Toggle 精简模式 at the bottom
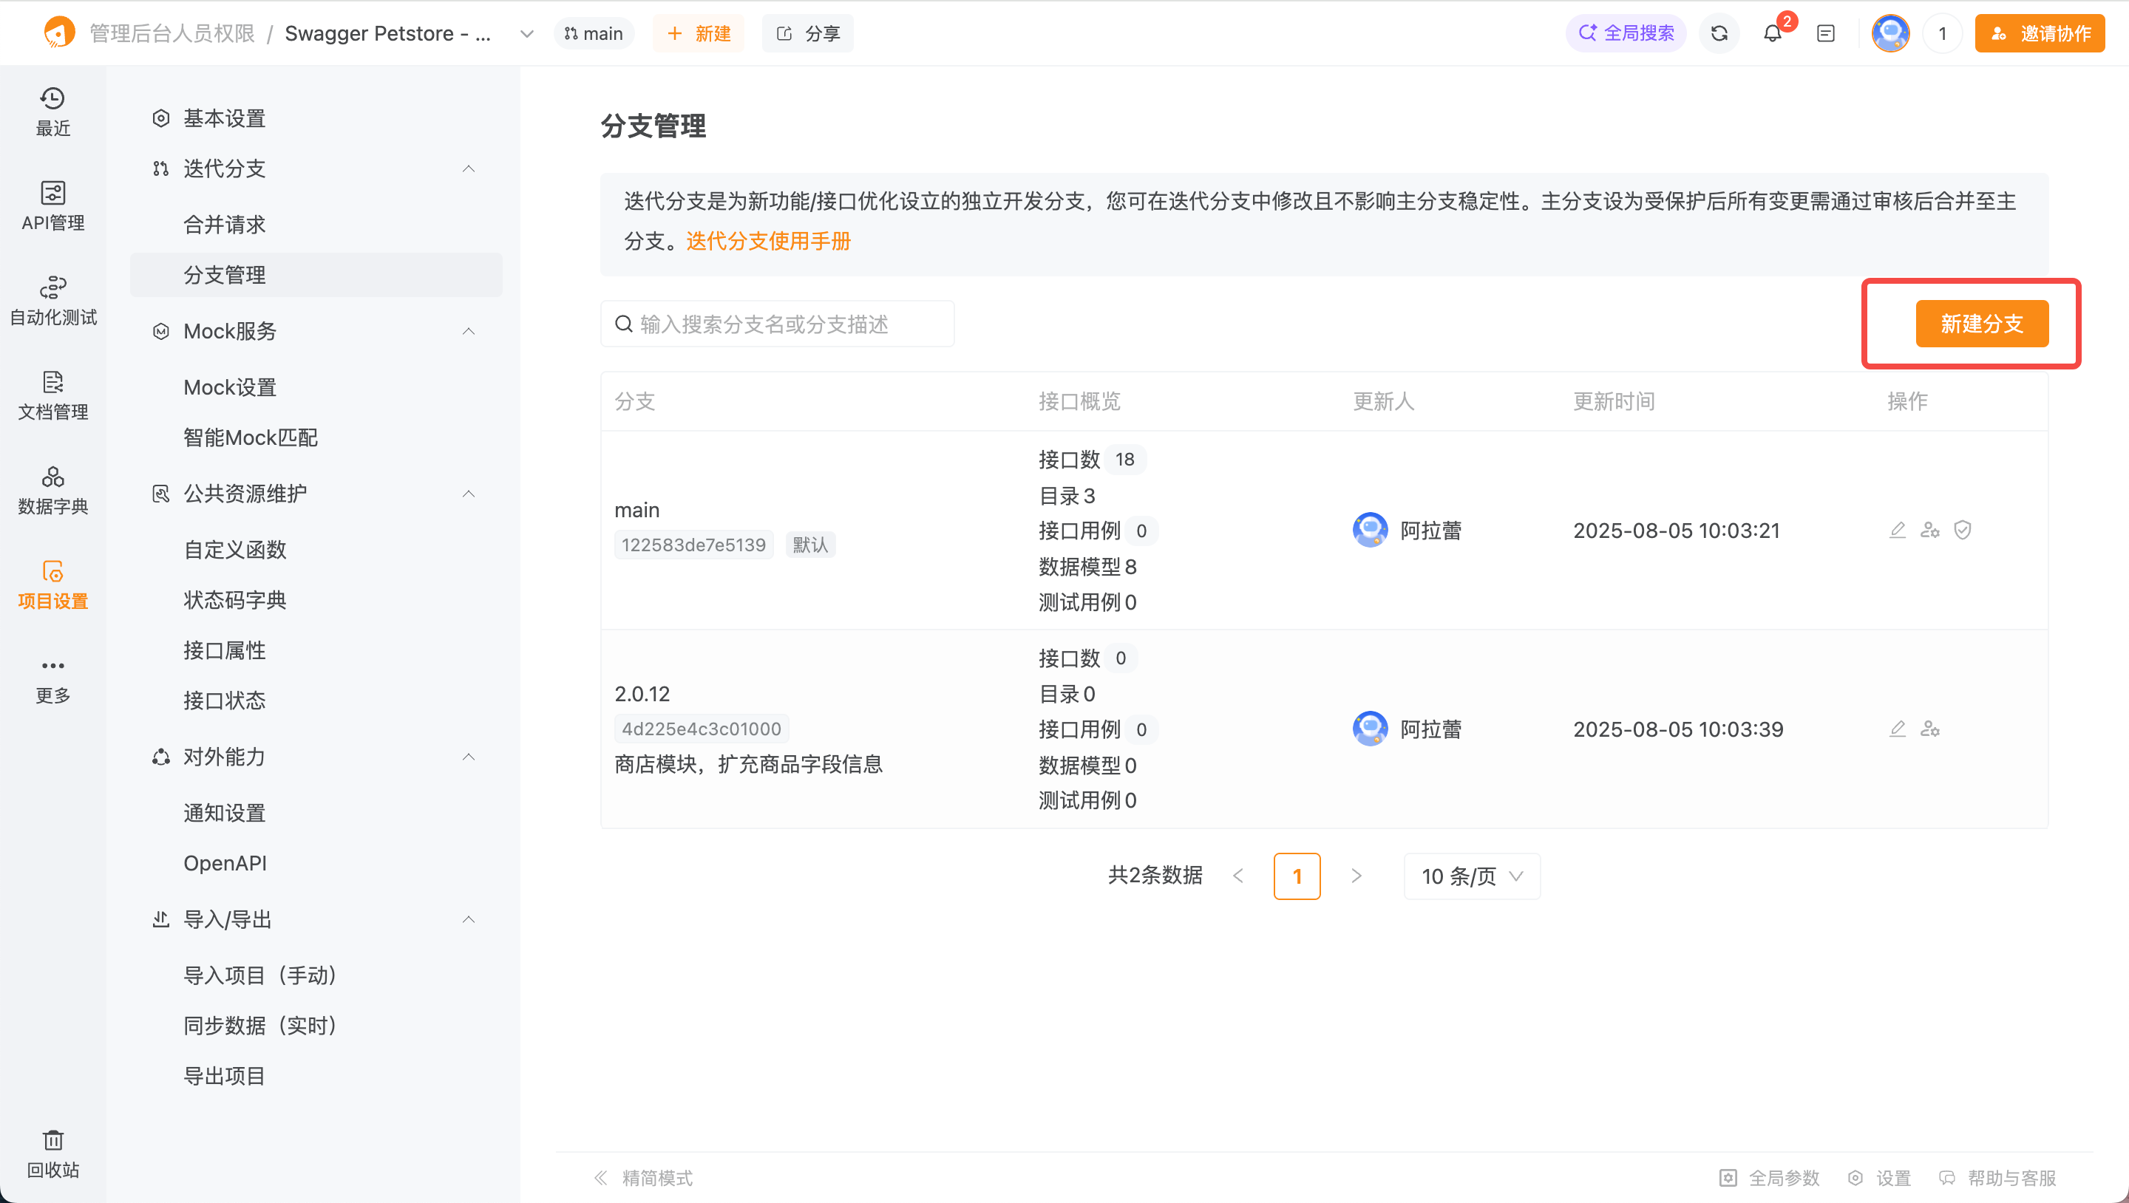Screen dimensions: 2129x1203 point(643,1177)
